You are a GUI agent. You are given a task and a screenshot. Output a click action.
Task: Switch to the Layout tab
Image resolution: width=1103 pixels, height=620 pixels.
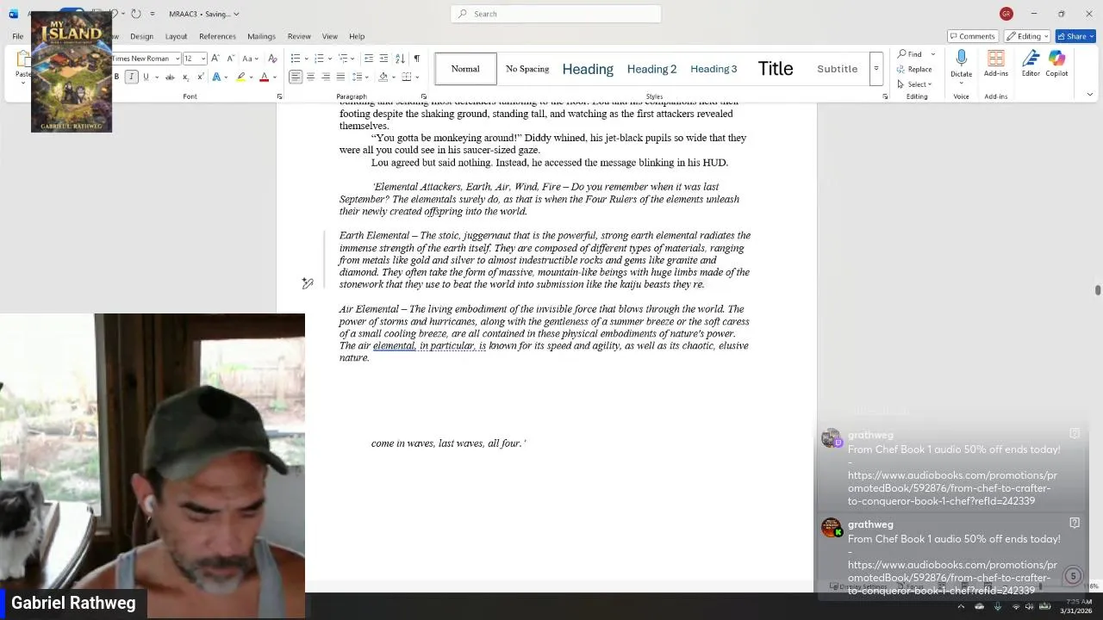(176, 36)
